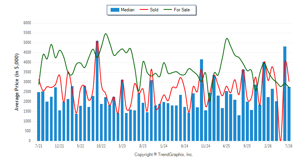Screen dimensions: 303x164
Task: Select the For Sale legend label
Action: tap(182, 10)
